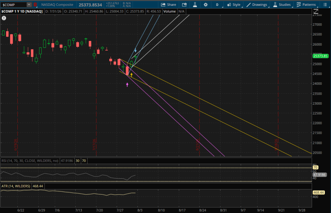Click the calendar alert icon in toolbar

pyautogui.click(x=184, y=5)
